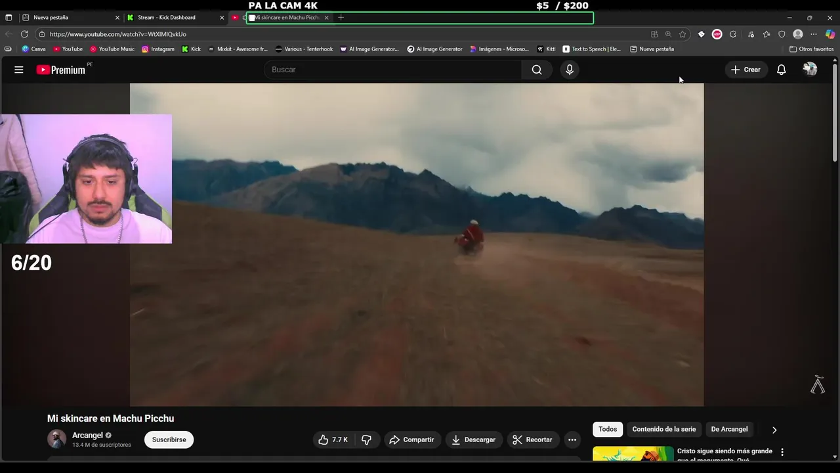The height and width of the screenshot is (473, 840).
Task: Click into the Buscar search field
Action: (394, 70)
